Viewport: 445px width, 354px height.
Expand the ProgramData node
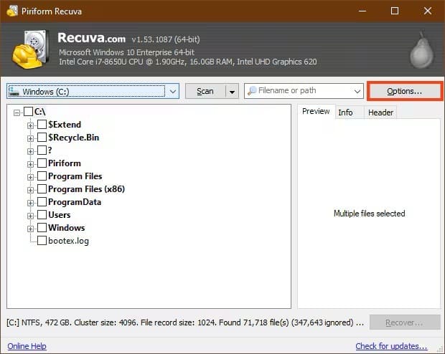[30, 203]
